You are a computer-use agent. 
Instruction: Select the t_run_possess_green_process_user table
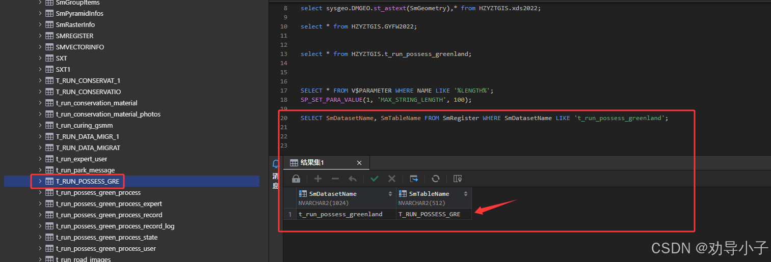point(106,248)
